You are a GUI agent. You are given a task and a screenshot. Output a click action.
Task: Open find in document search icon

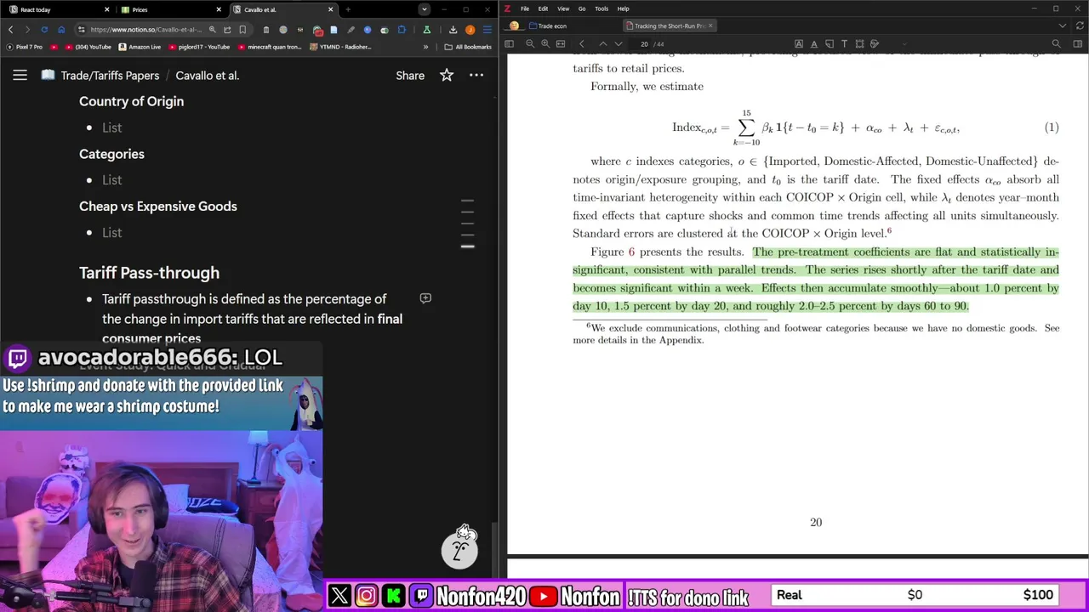coord(1056,43)
